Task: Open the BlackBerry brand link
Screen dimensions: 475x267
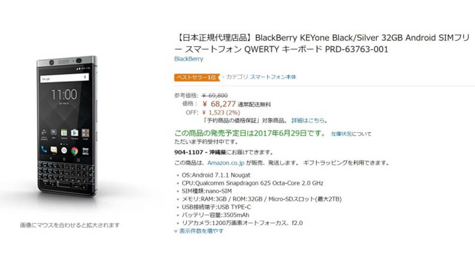Action: click(189, 59)
